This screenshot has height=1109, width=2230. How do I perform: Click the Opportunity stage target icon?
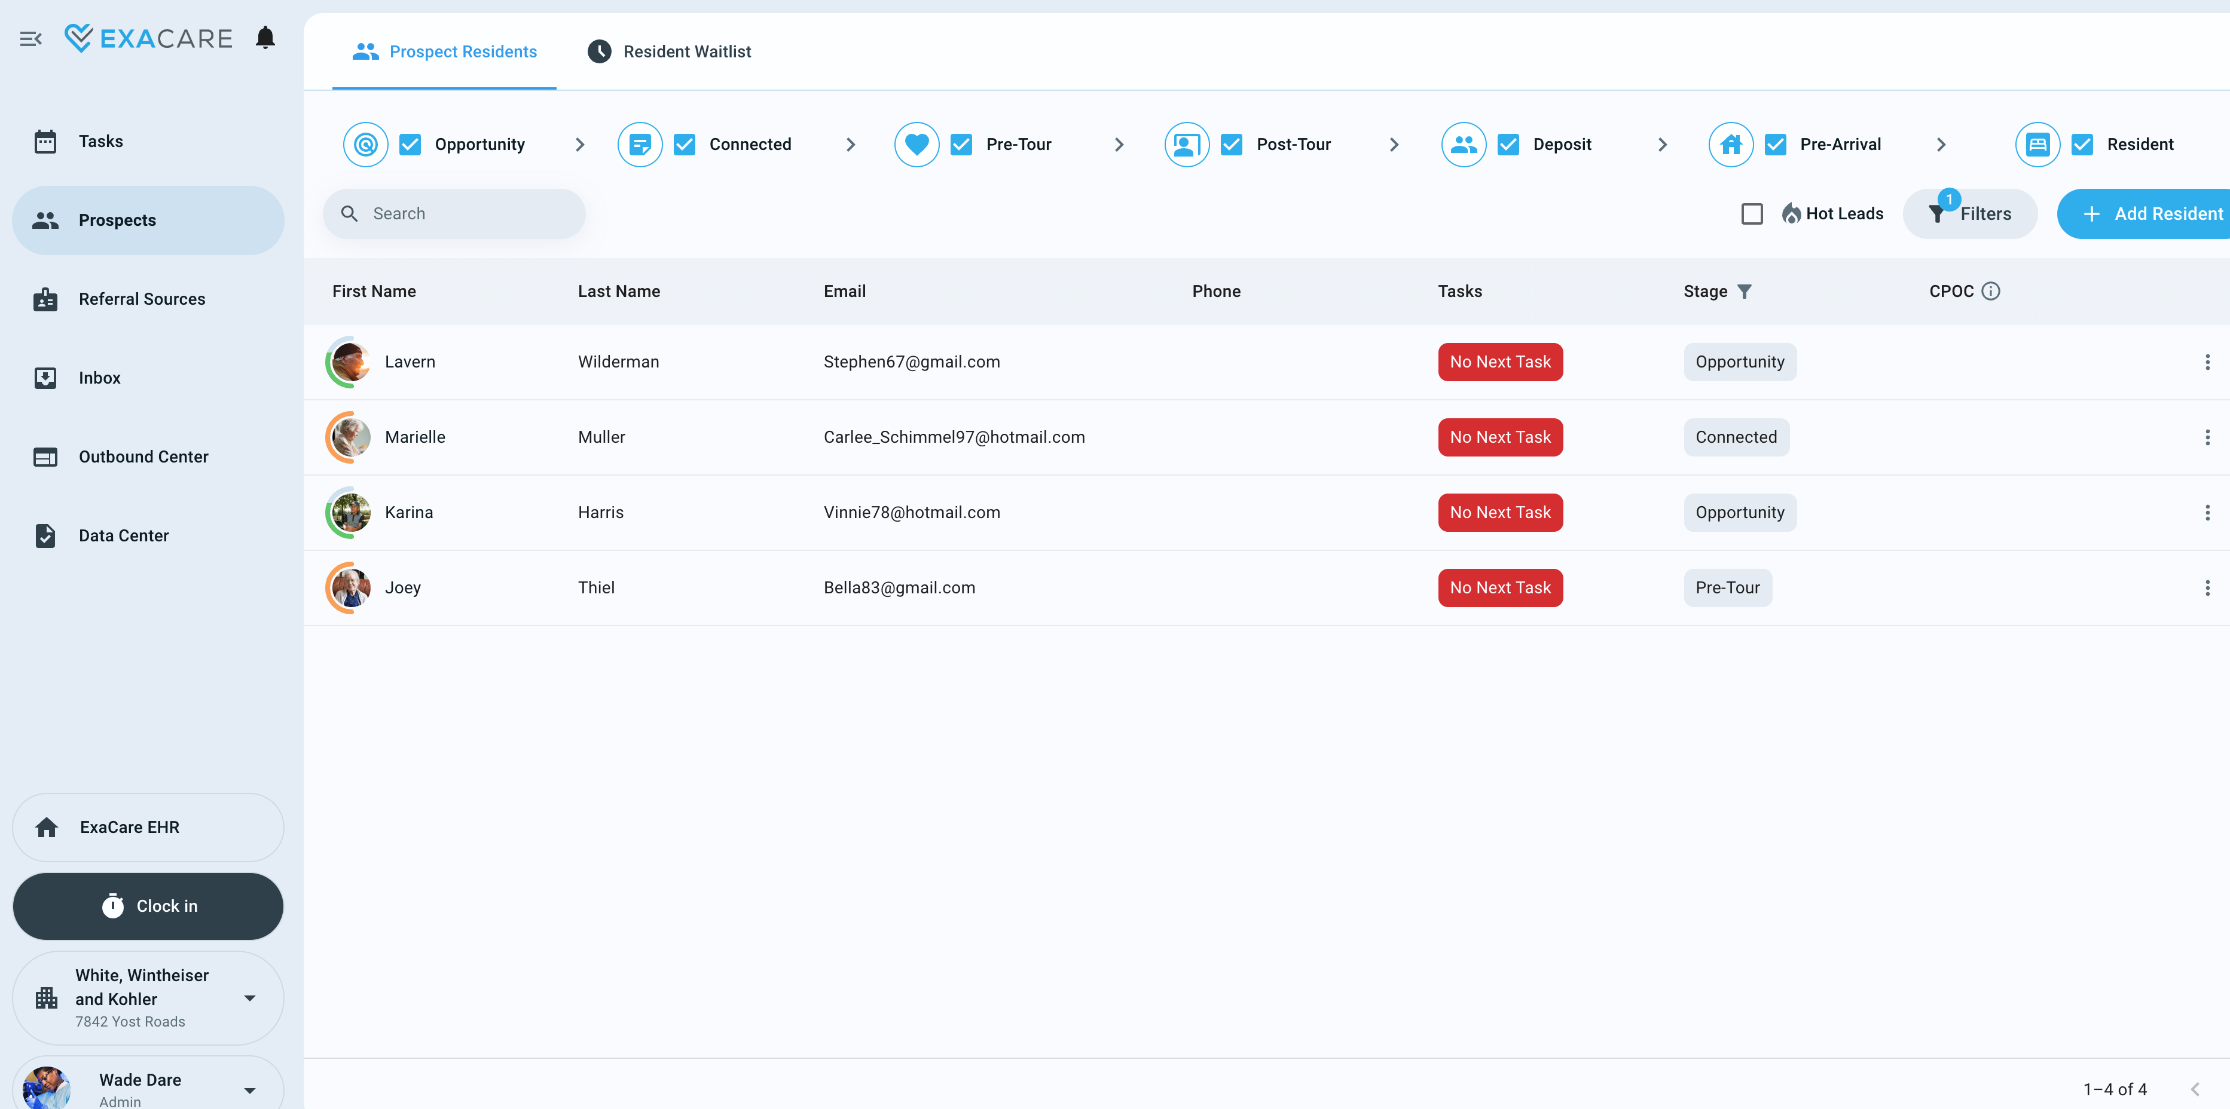coord(365,143)
